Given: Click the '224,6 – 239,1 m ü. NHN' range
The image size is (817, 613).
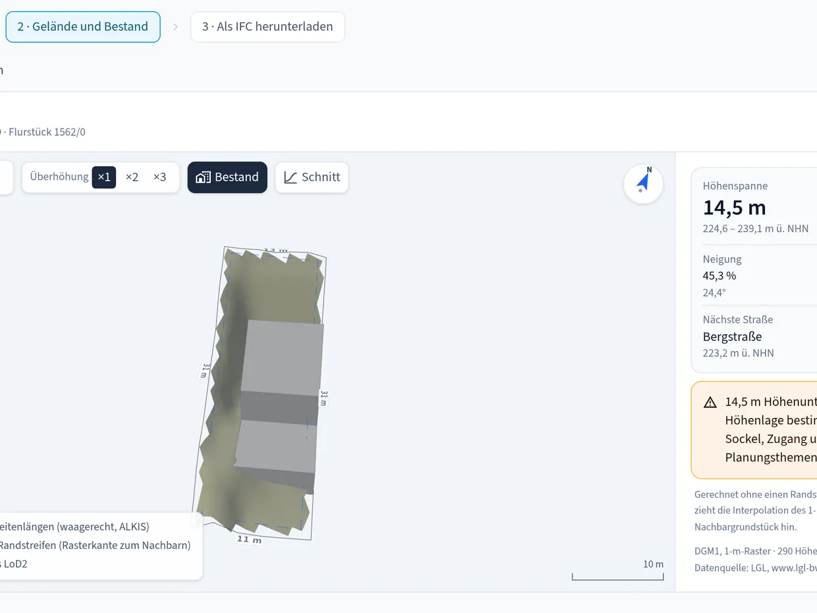Looking at the screenshot, I should (x=756, y=229).
